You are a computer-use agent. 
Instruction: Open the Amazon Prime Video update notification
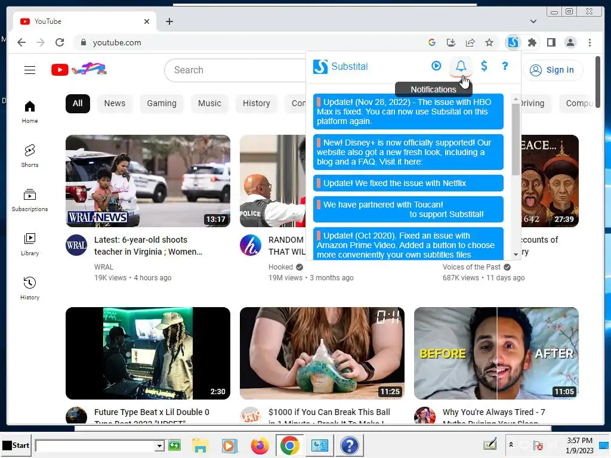click(408, 244)
